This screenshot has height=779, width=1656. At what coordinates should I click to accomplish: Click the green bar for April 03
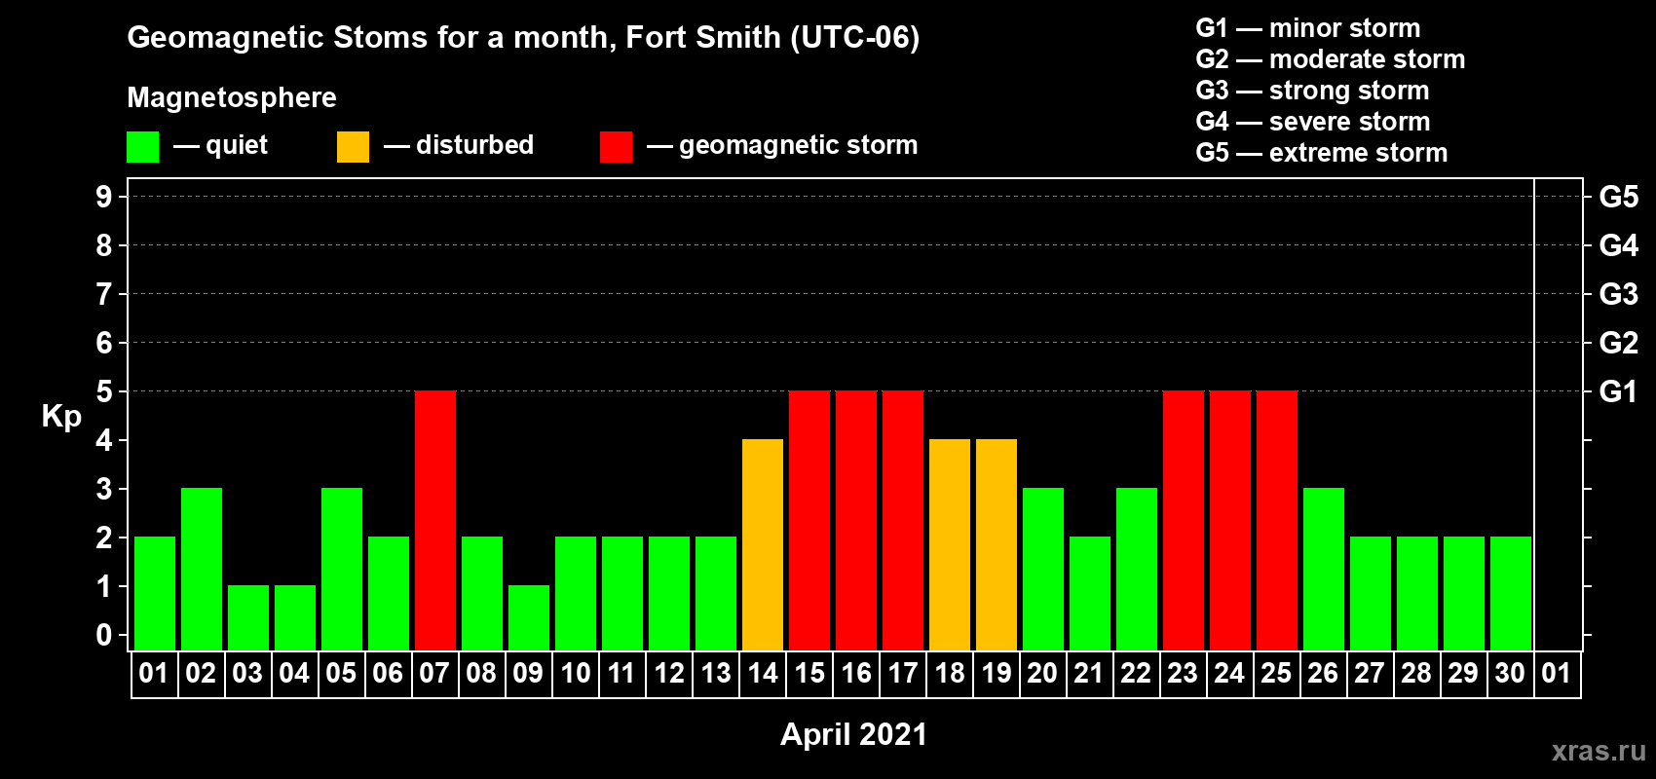[248, 617]
